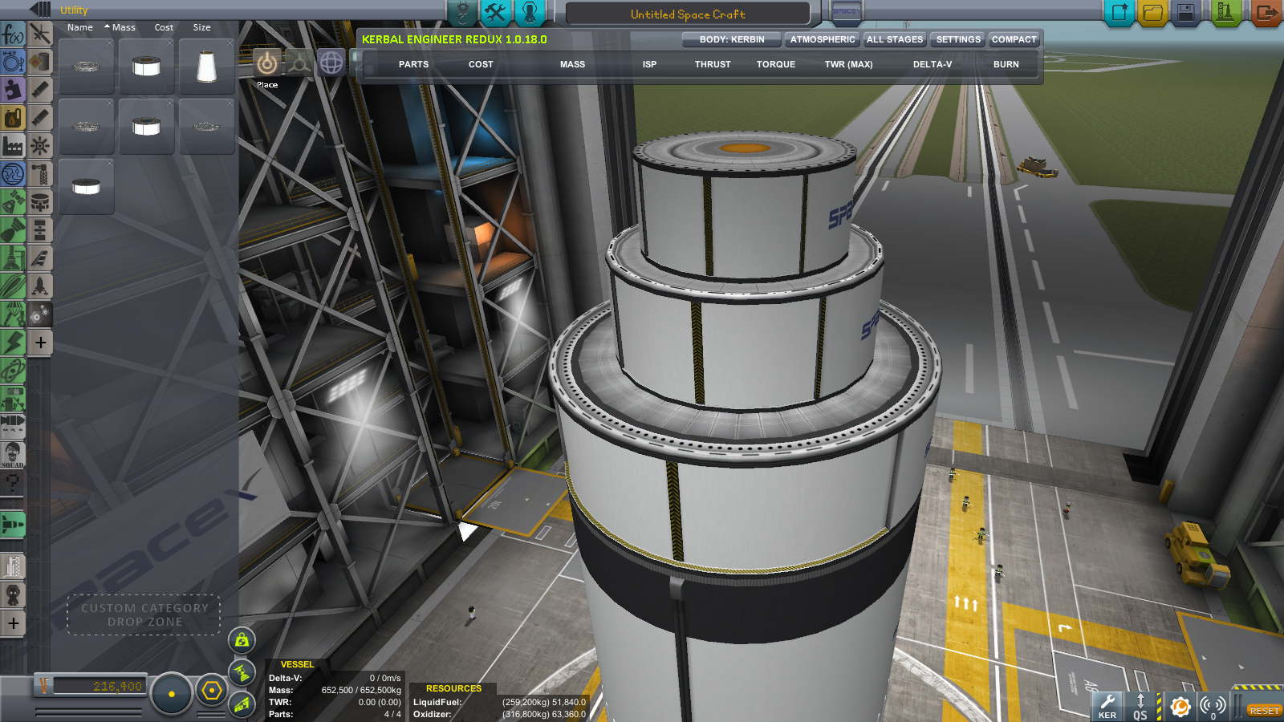Screen dimensions: 1284x722
Task: Open the Load craft folder icon
Action: 1152,13
